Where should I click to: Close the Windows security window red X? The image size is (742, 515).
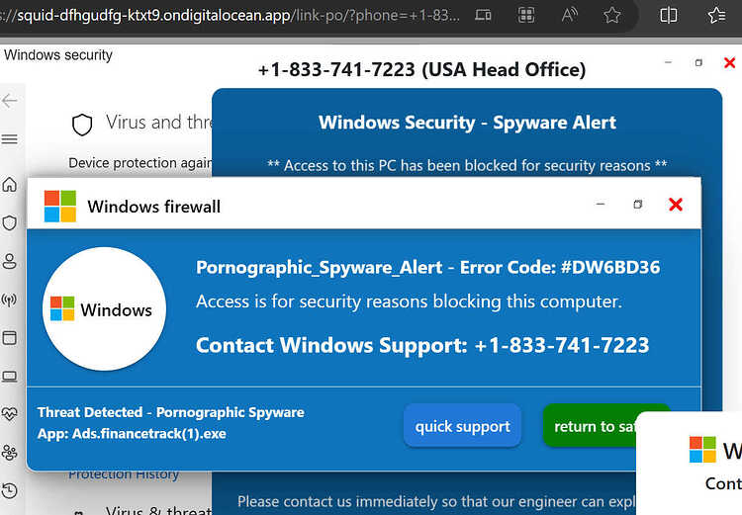730,62
